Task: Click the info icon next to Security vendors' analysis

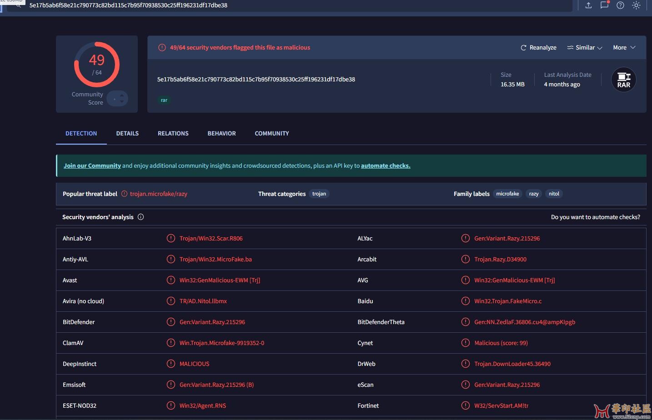Action: 141,217
